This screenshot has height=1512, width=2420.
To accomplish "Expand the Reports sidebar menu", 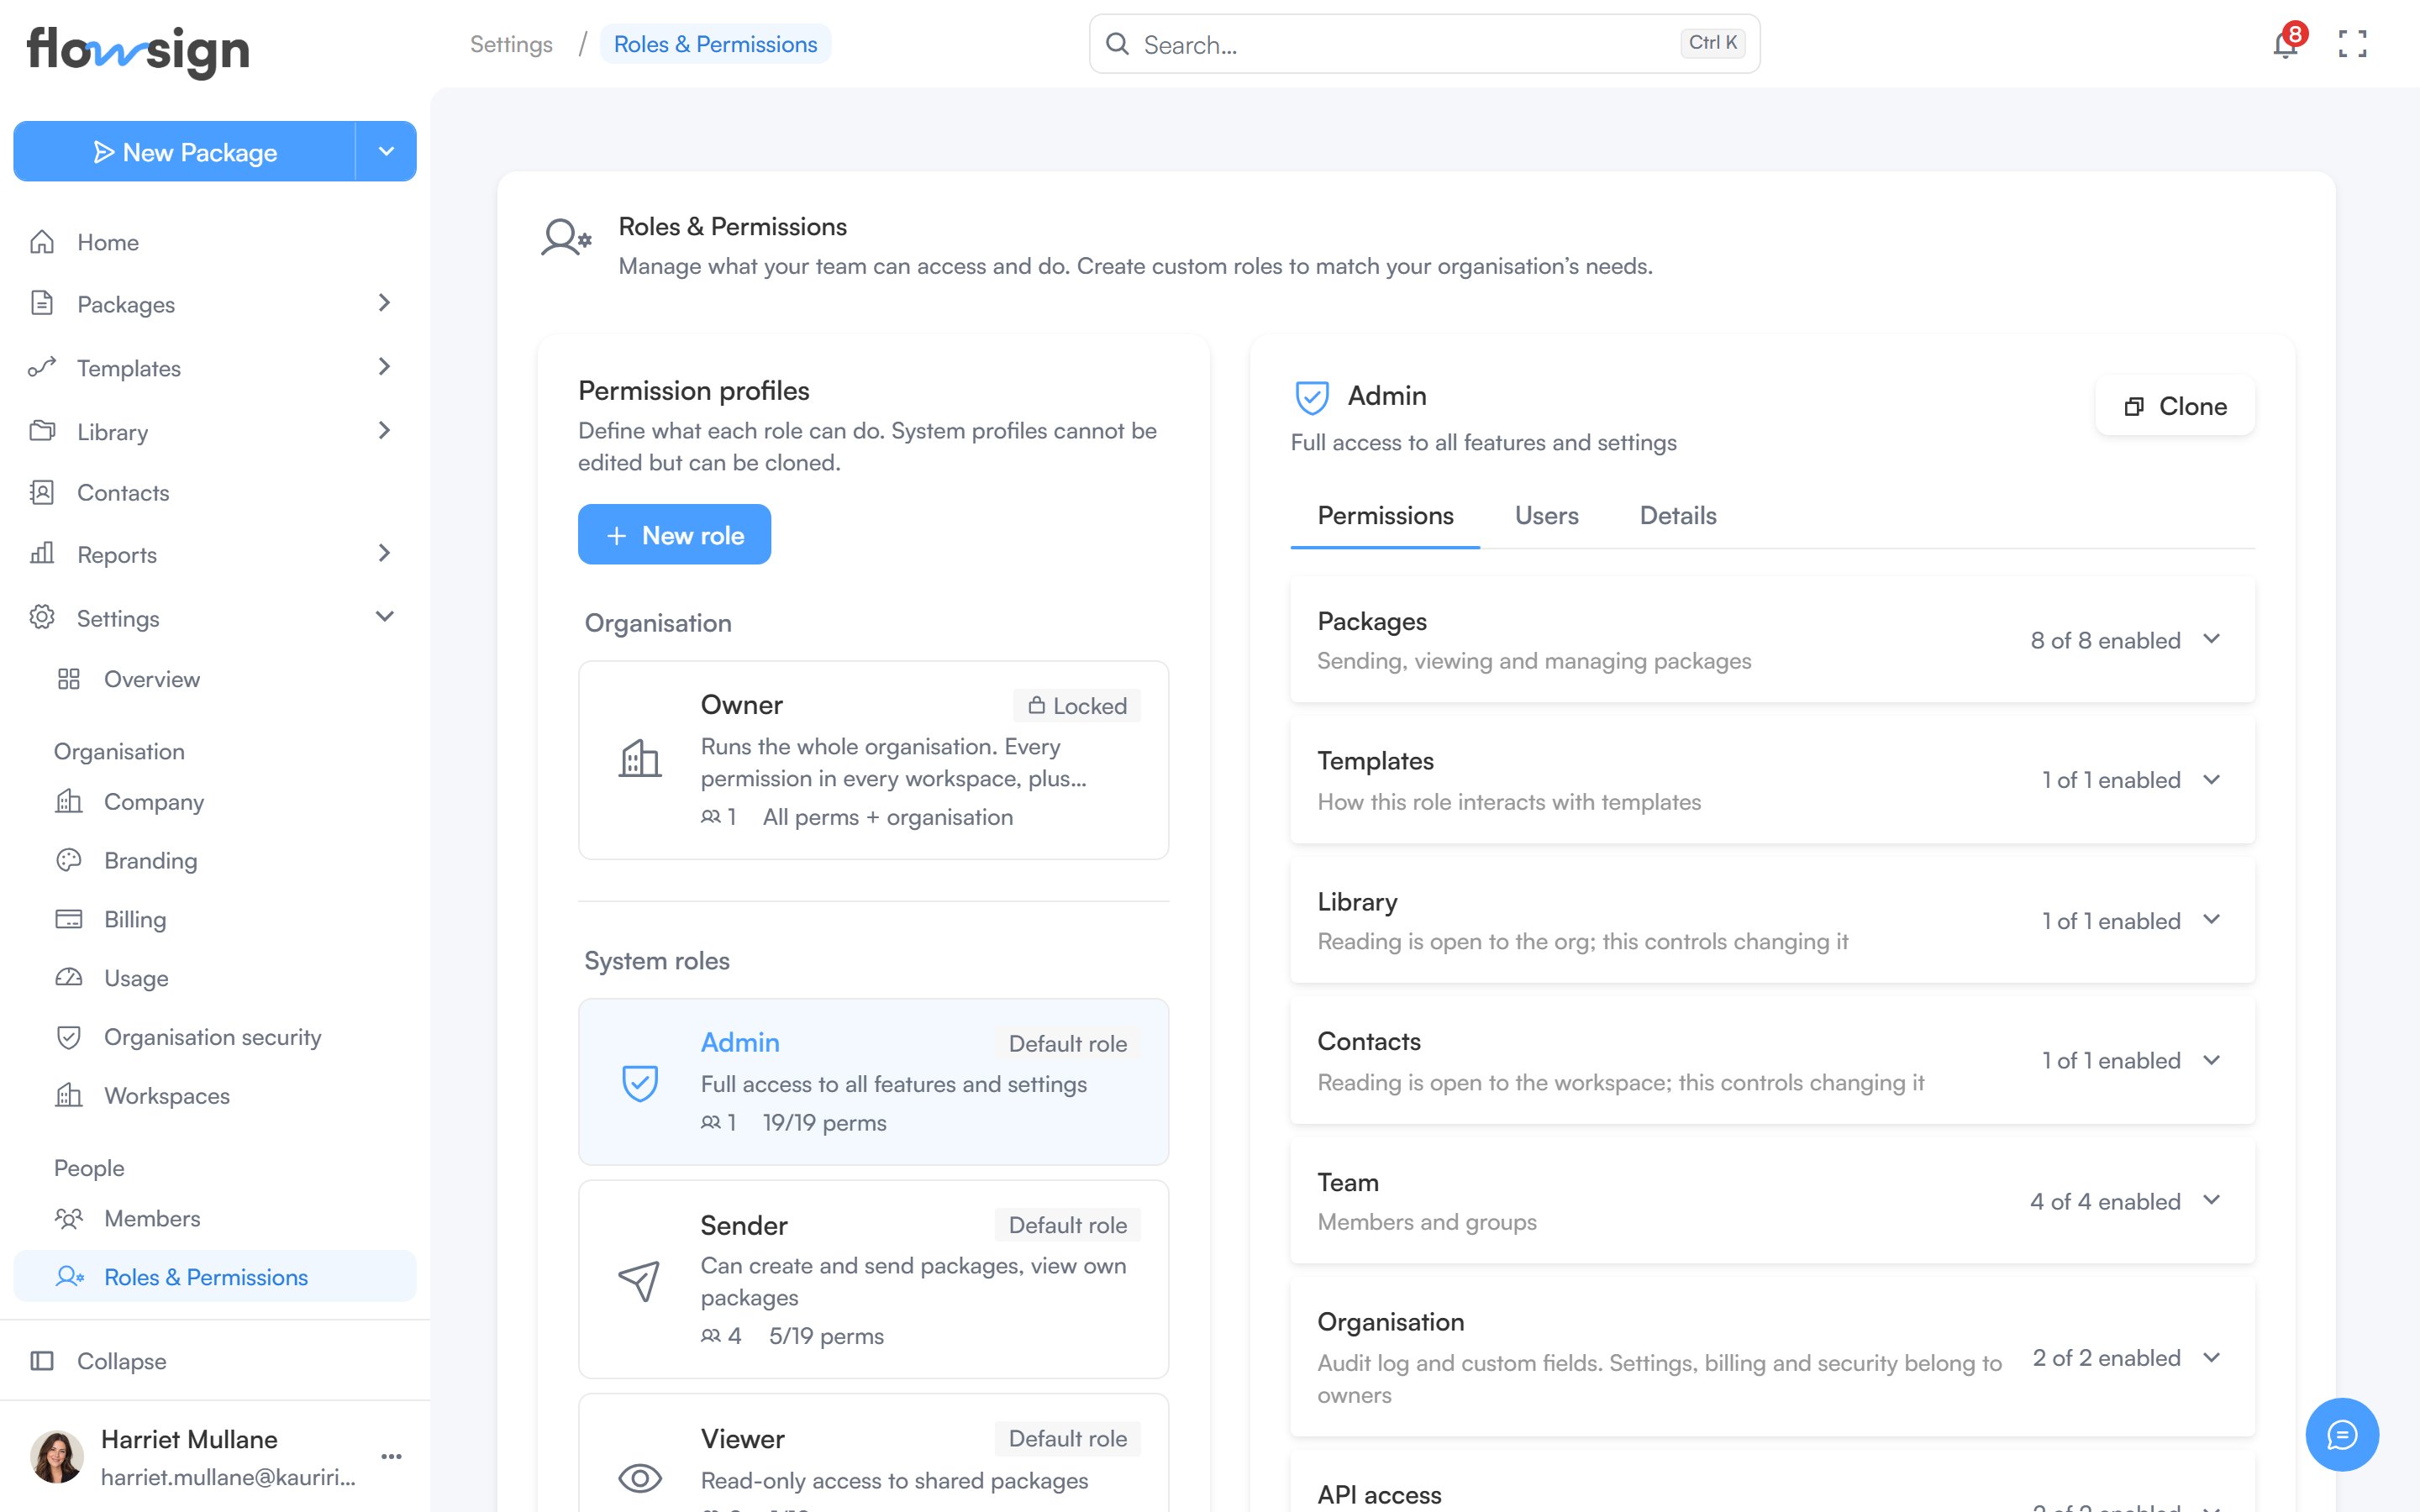I will [385, 553].
